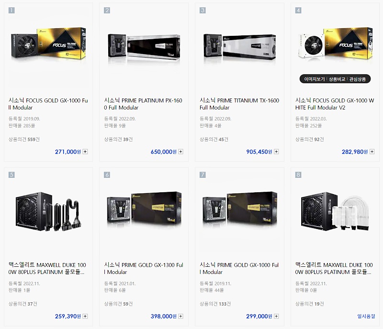The image size is (383, 329).
Task: Click plus icon next to 299,000원 price
Action: (x=276, y=316)
